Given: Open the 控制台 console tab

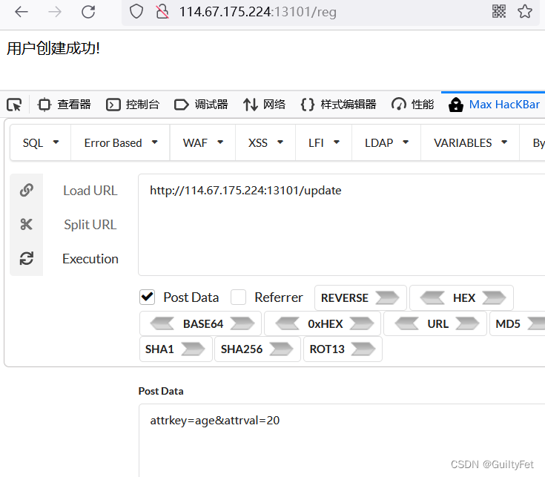Looking at the screenshot, I should (133, 105).
